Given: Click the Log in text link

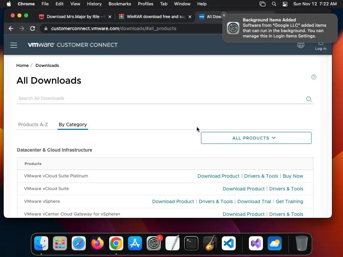Looking at the screenshot, I should 321,49.
